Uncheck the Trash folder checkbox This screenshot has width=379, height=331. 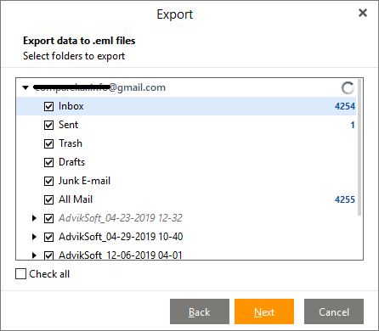(x=48, y=143)
